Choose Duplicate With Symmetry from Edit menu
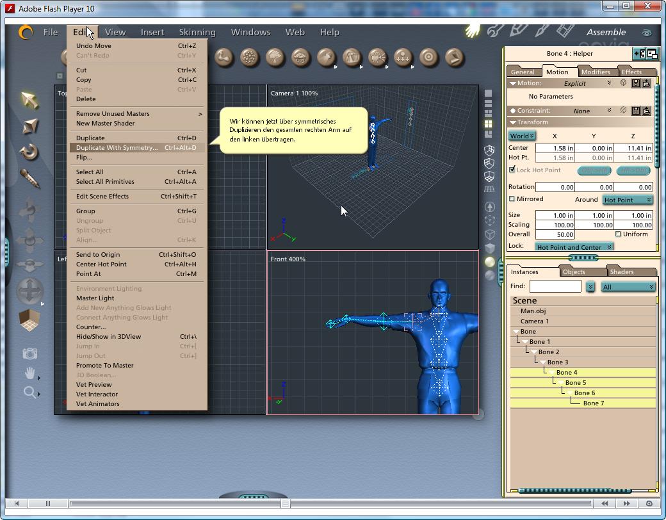 click(x=117, y=148)
